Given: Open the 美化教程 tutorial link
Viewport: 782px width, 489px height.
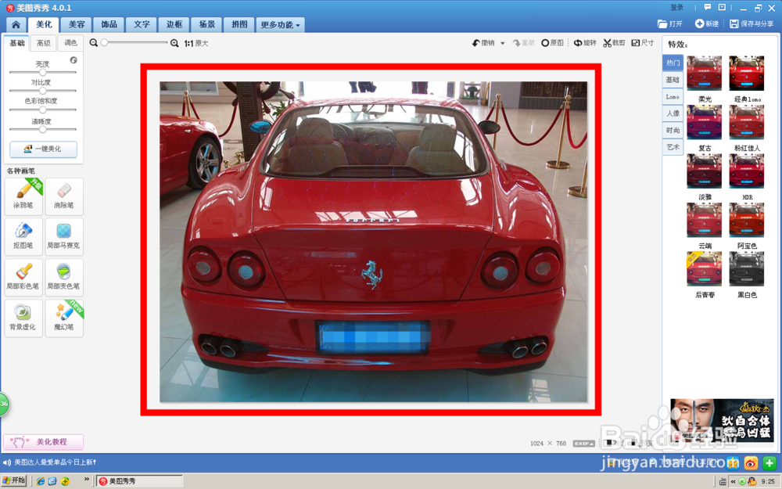Looking at the screenshot, I should [43, 442].
